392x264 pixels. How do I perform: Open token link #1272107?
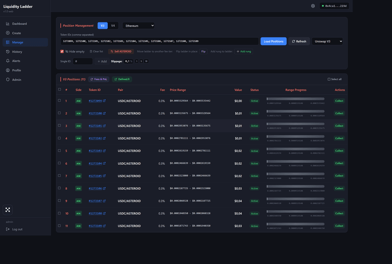[95, 201]
